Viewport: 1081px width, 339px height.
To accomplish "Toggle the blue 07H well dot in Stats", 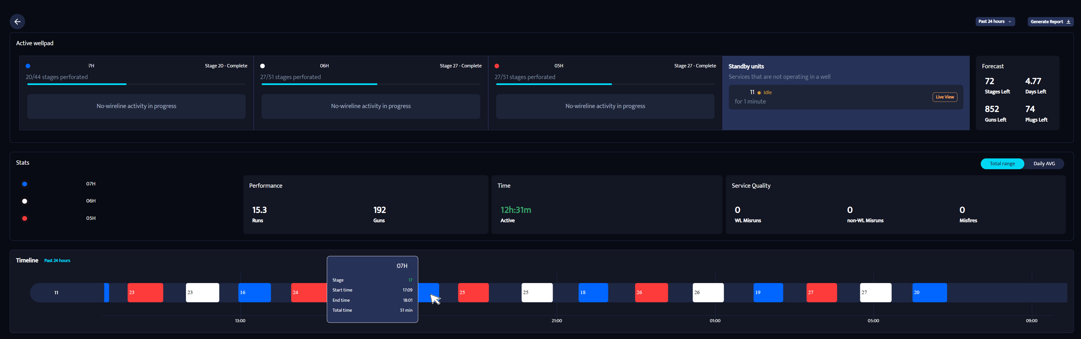I will (25, 184).
